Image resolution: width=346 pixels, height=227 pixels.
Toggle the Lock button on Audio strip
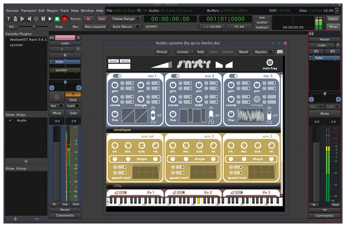click(x=73, y=106)
